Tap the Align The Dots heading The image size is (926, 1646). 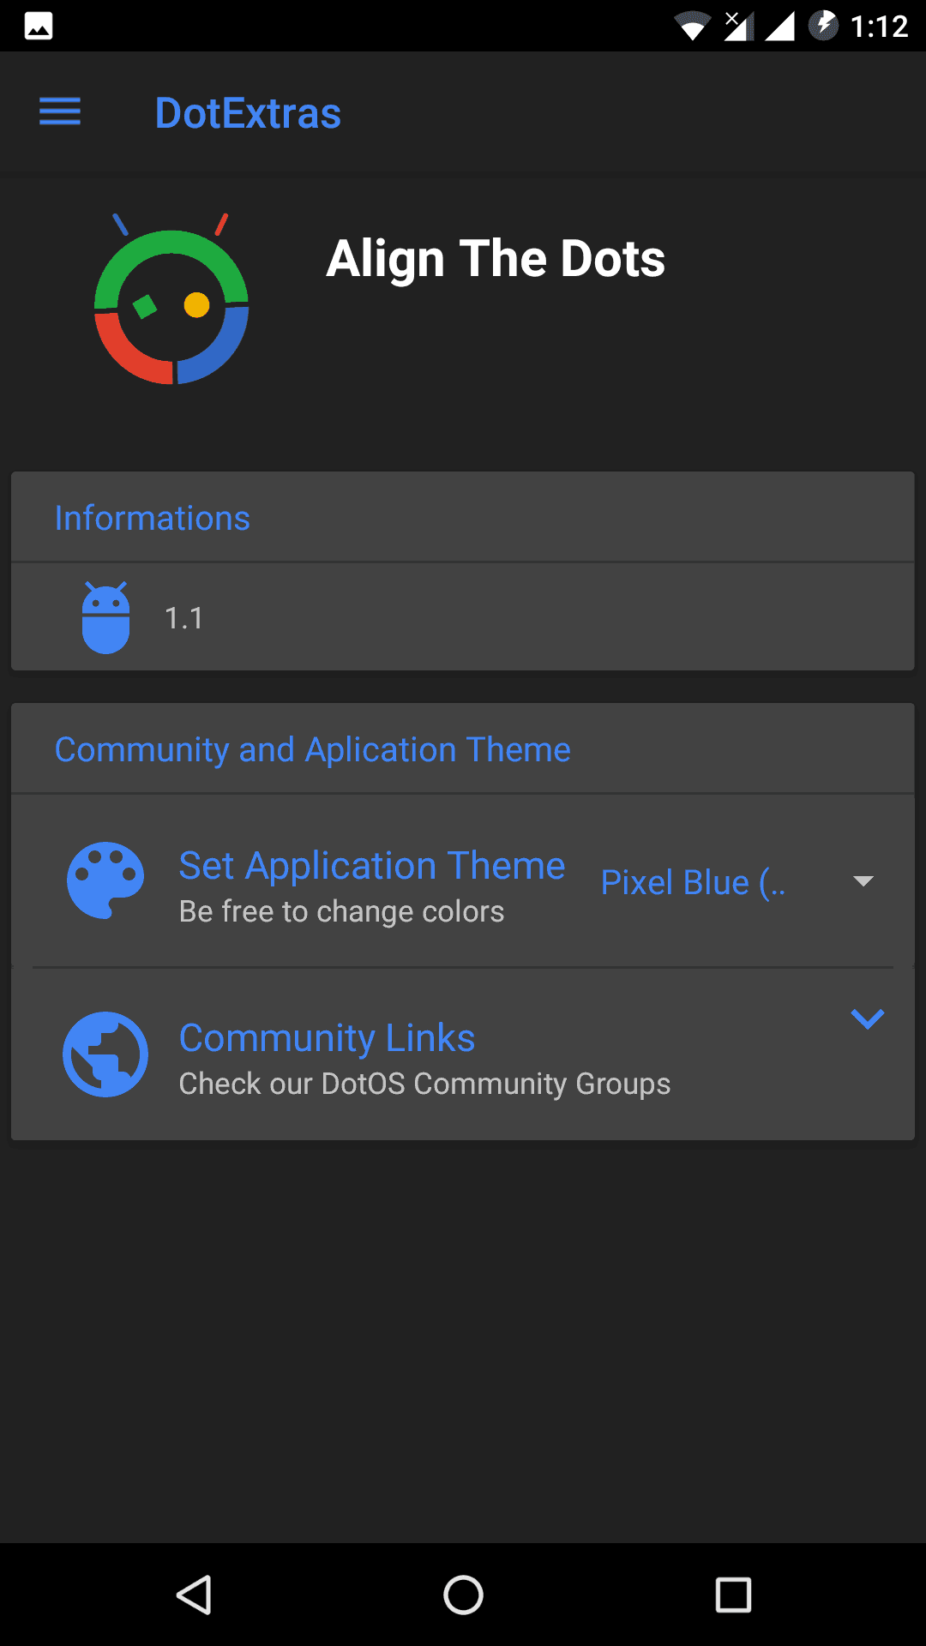tap(496, 259)
